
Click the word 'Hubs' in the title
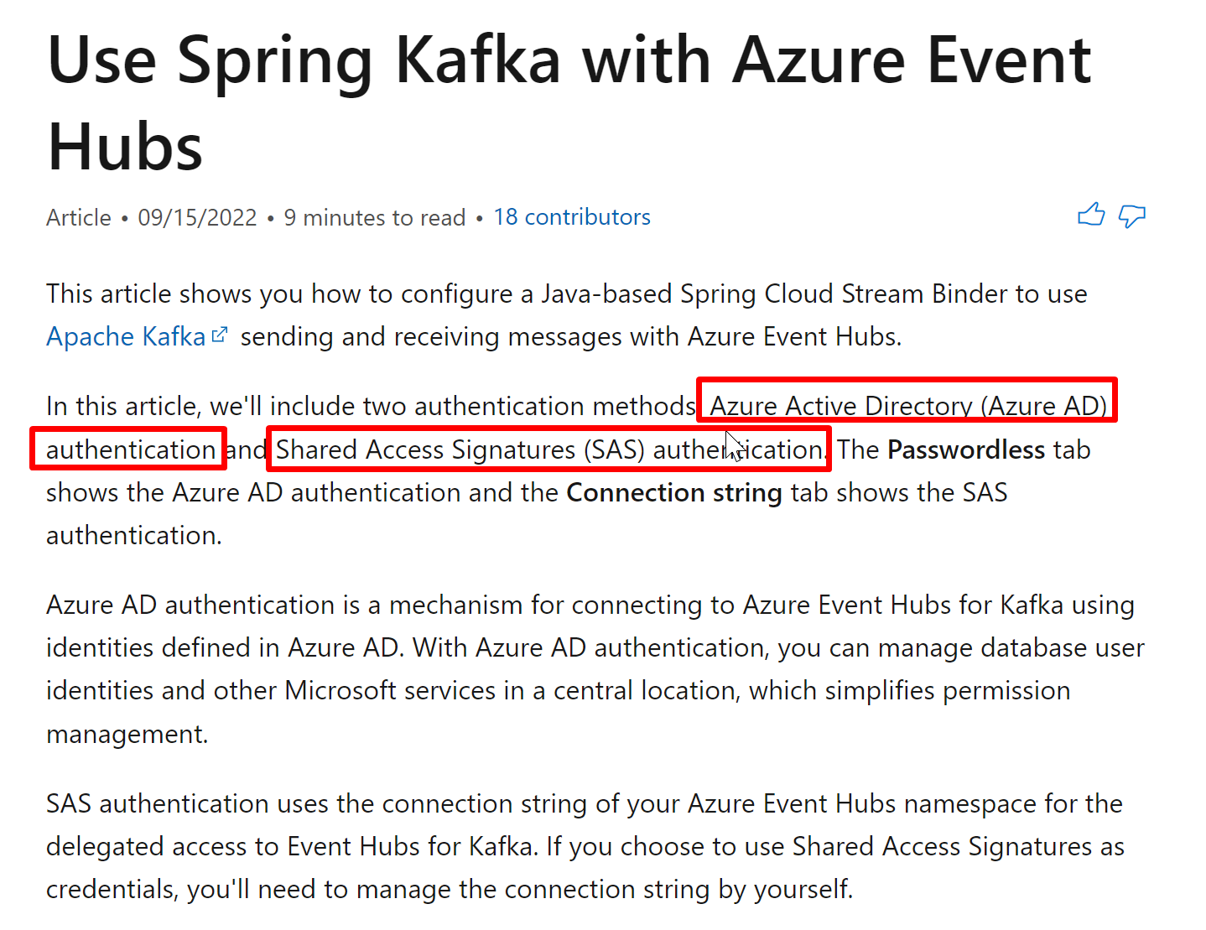click(x=125, y=146)
